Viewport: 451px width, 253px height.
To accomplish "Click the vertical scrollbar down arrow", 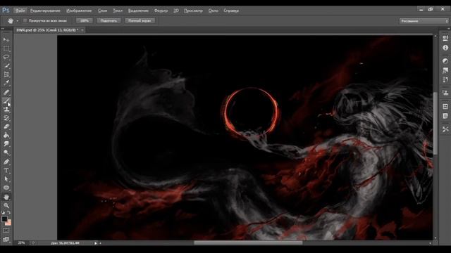I will (435, 238).
